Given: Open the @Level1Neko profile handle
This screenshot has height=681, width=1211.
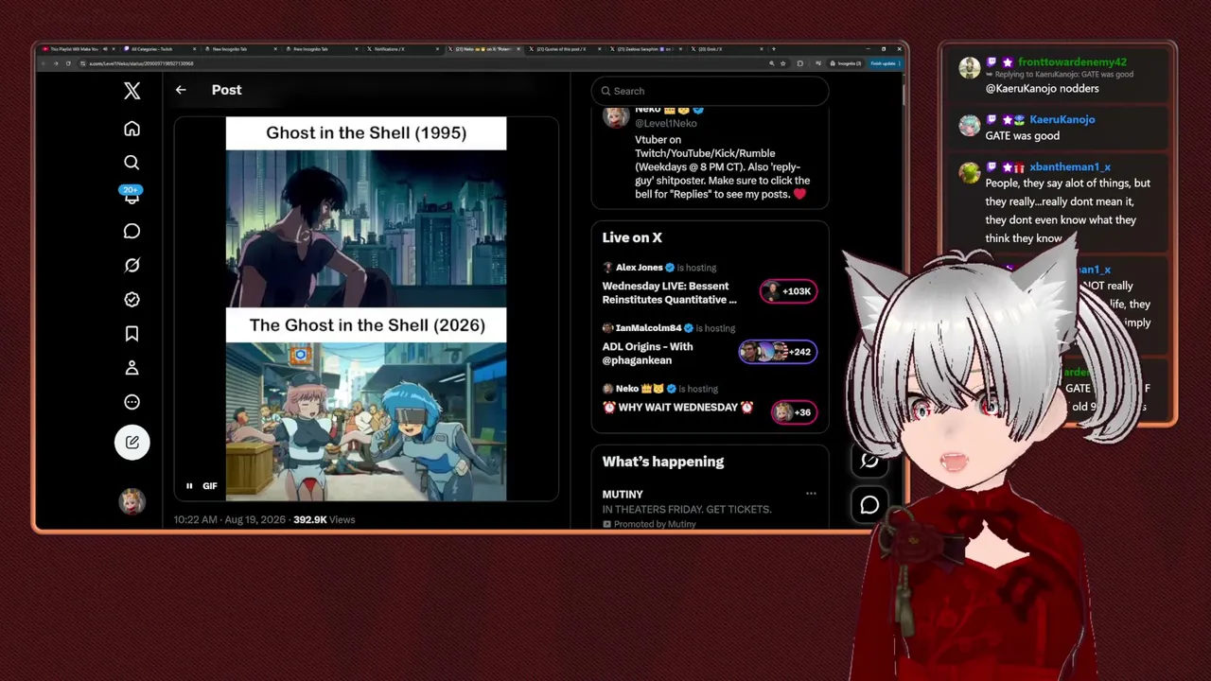Looking at the screenshot, I should 666,123.
